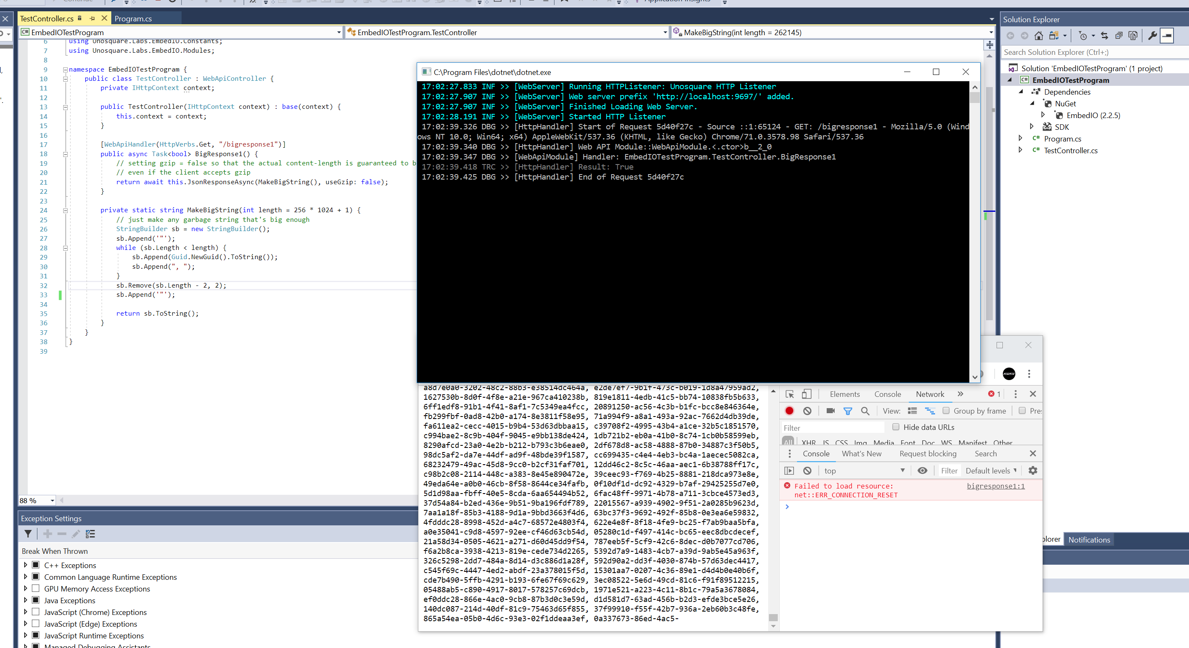1189x648 pixels.
Task: Open the Request blocking drawer tab
Action: pyautogui.click(x=928, y=453)
